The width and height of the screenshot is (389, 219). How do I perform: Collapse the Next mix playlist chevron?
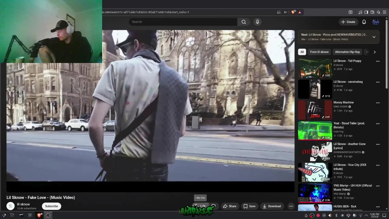374,37
